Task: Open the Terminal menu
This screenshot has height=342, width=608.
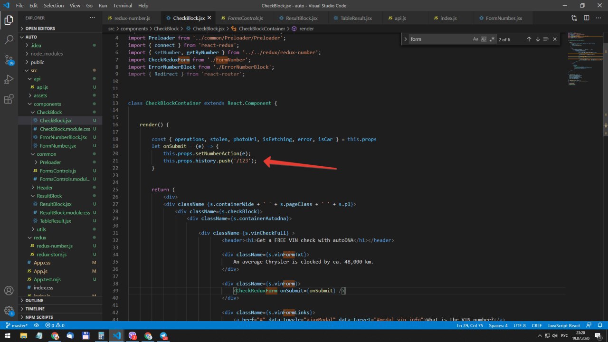Action: 123,6
